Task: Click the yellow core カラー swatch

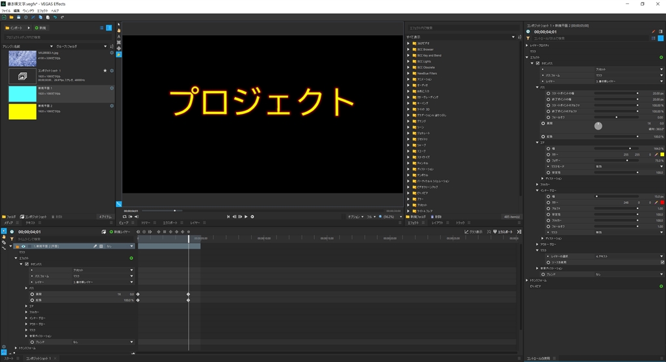Action: [661, 155]
